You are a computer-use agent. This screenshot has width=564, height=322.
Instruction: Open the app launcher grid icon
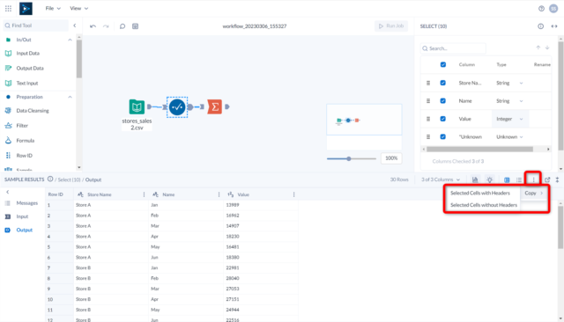point(8,8)
